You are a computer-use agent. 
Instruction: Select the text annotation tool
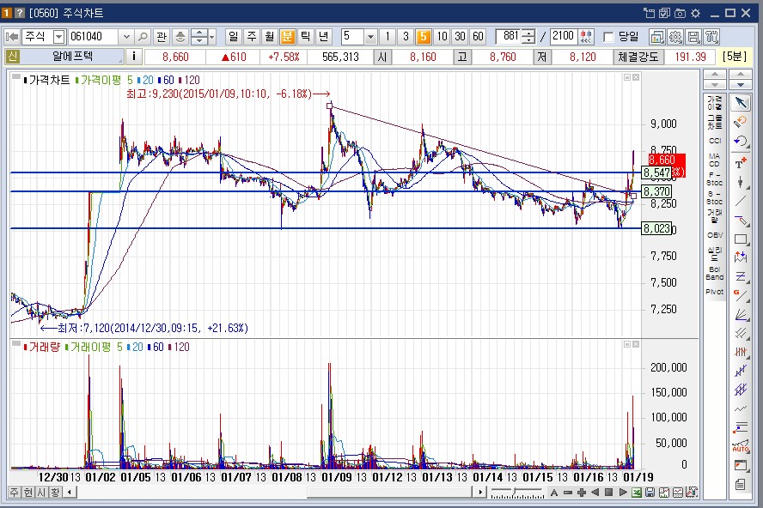click(740, 162)
